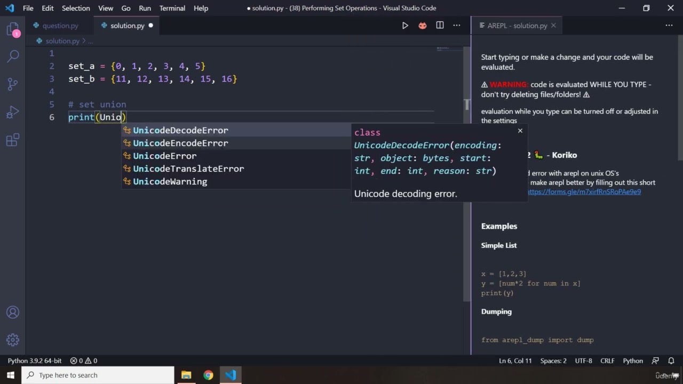Click the # set union comment

(97, 105)
